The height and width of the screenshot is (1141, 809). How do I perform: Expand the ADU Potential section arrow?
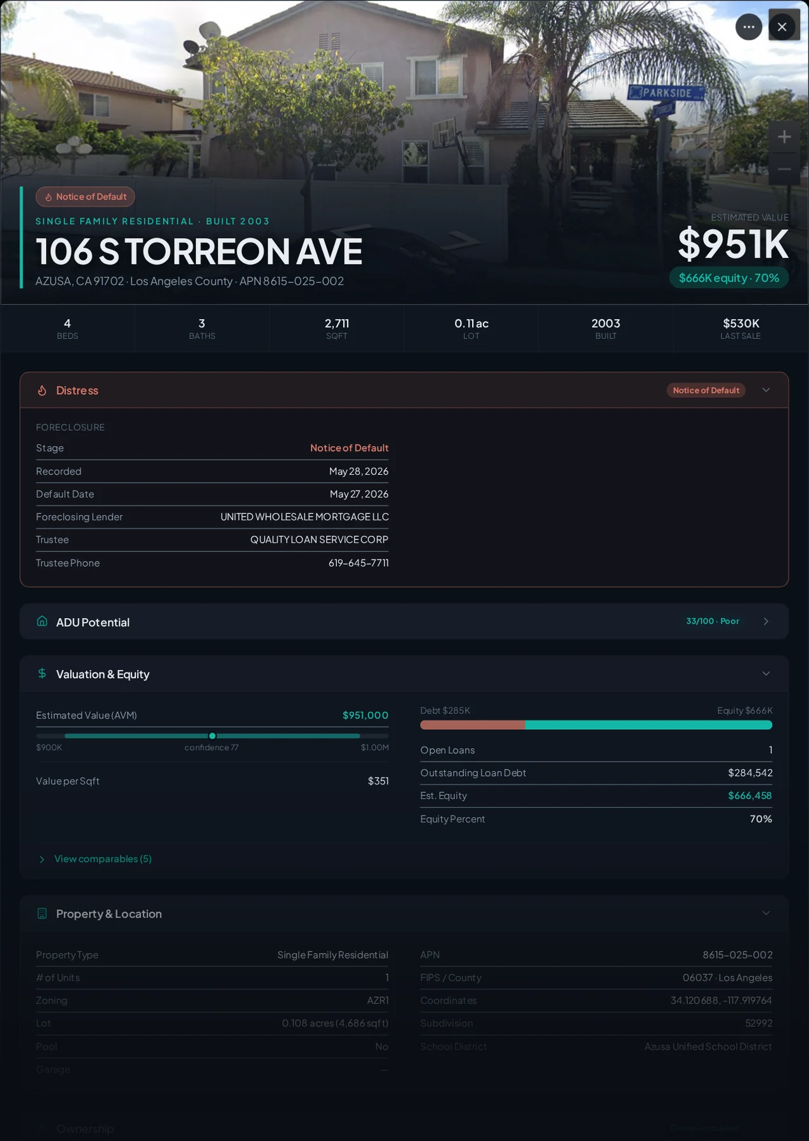point(766,621)
